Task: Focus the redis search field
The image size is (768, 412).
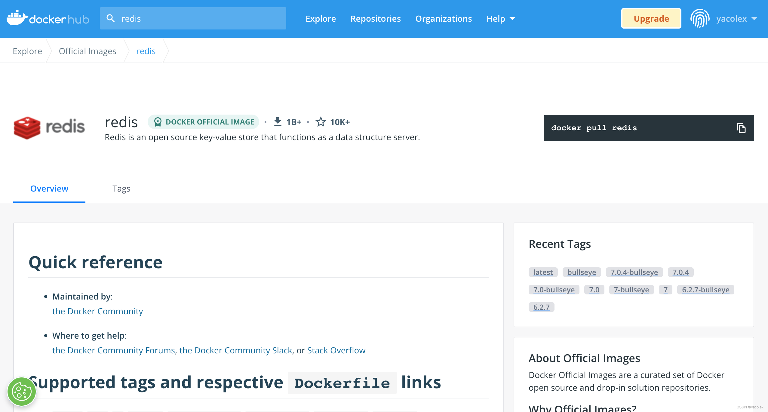Action: click(x=193, y=18)
